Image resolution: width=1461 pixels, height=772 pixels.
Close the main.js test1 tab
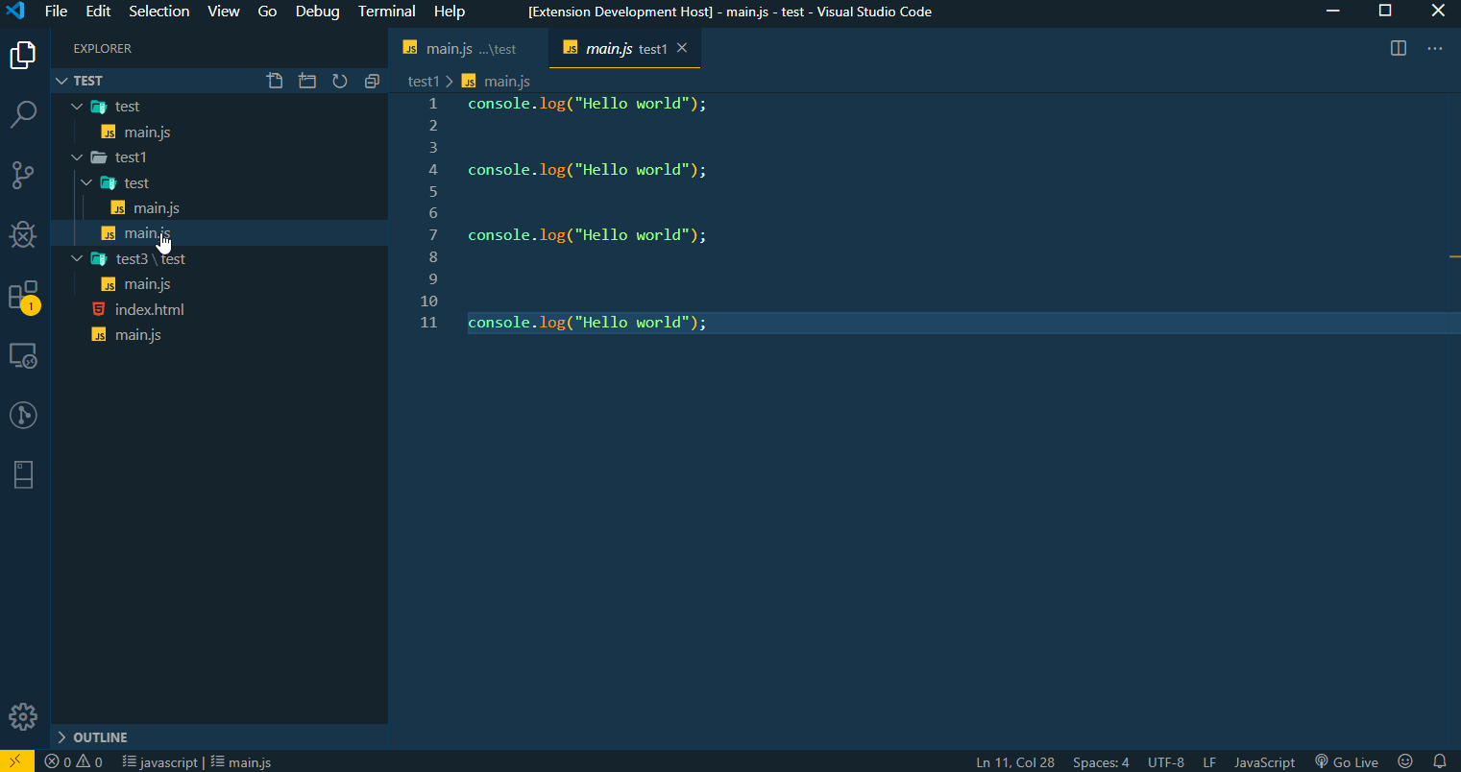(x=682, y=48)
